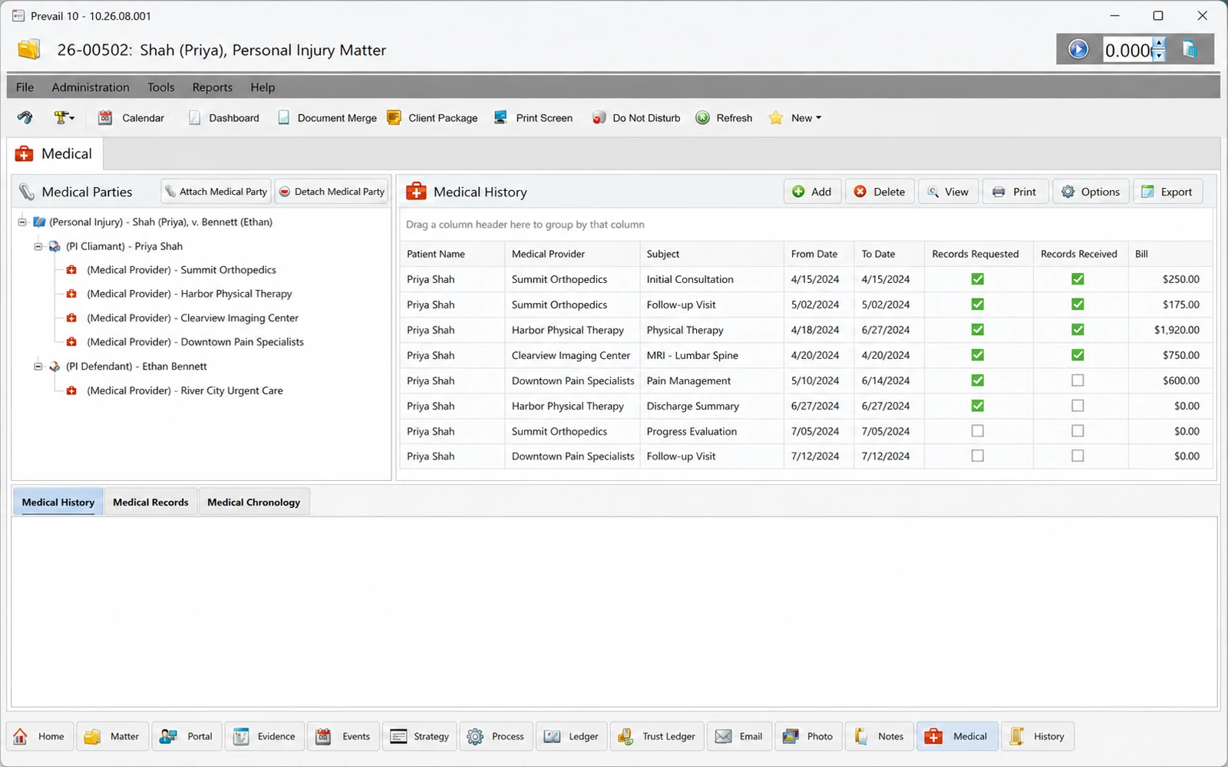Delete the selected medical history entry

[x=880, y=192]
